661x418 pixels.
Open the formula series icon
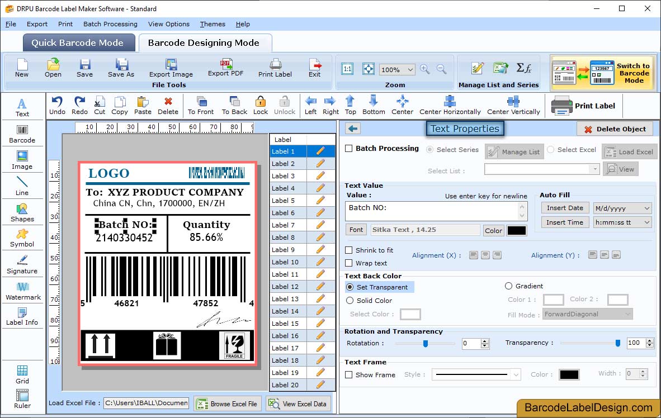coord(523,68)
